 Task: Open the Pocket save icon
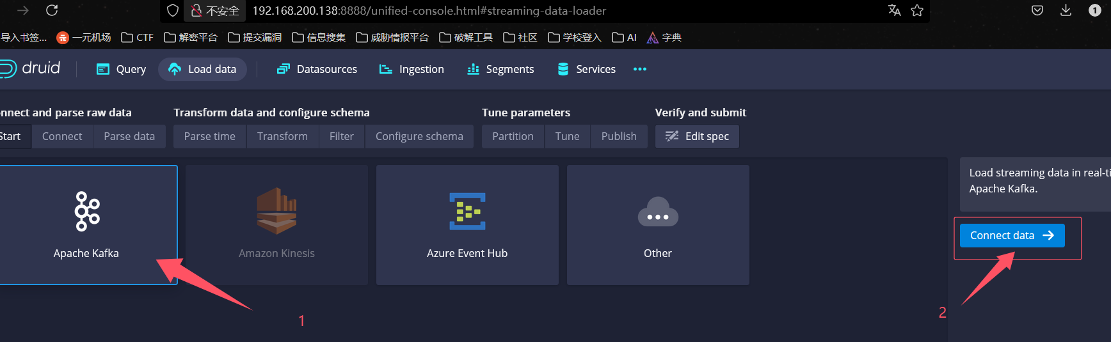[1037, 10]
